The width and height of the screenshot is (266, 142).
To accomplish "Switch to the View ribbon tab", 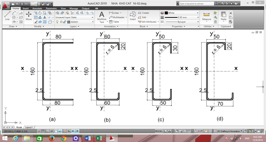I will [63, 8].
